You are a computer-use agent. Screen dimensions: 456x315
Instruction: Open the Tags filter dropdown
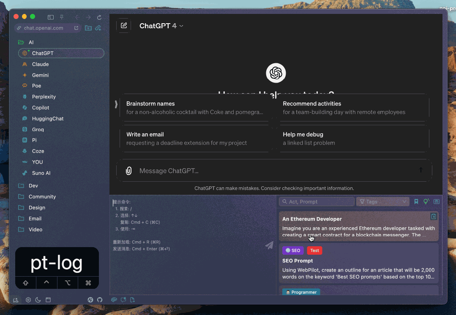tap(383, 202)
